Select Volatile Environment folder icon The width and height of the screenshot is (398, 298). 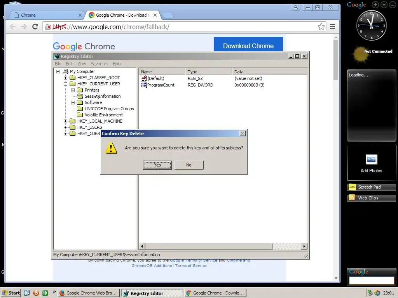(x=80, y=115)
